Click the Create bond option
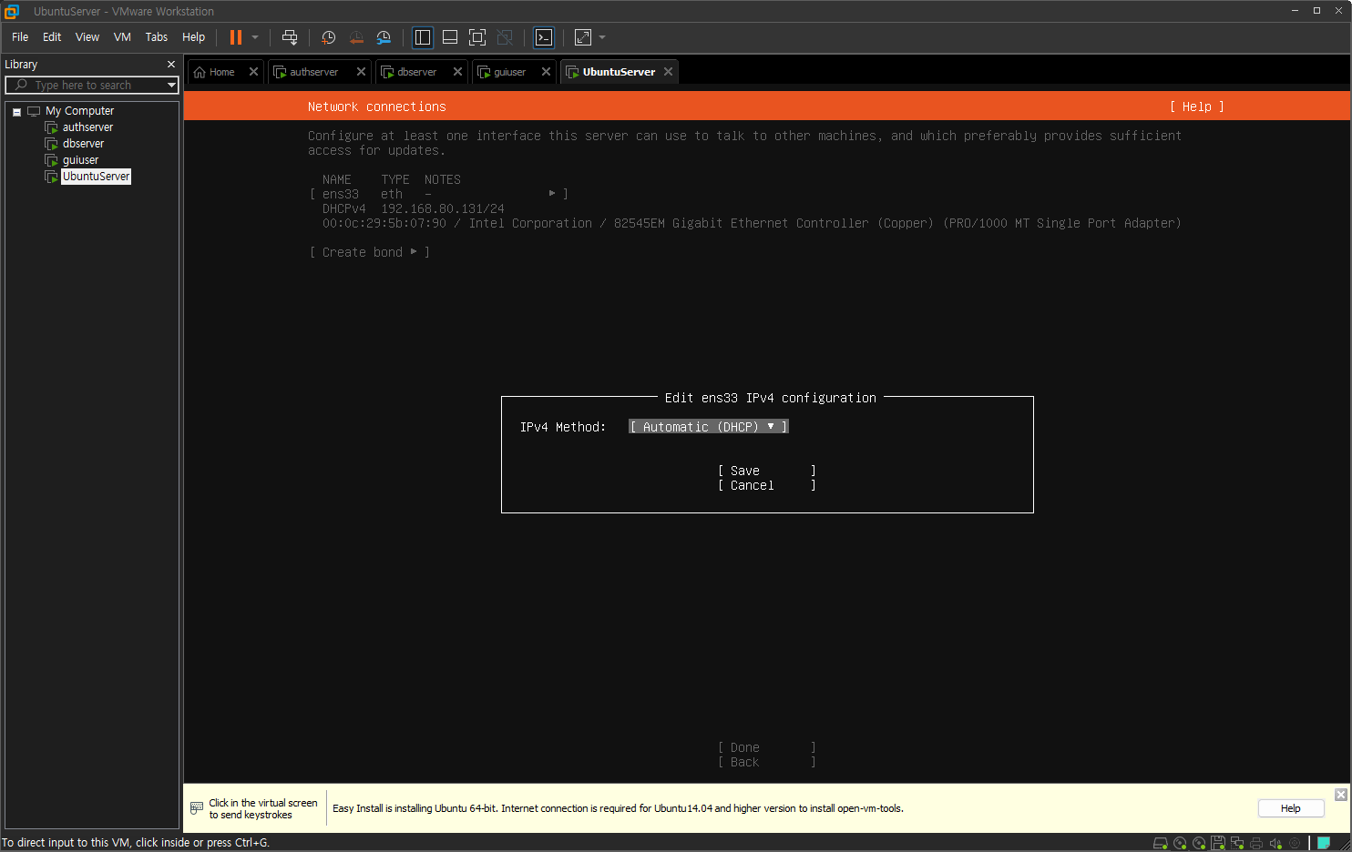1352x852 pixels. (369, 252)
